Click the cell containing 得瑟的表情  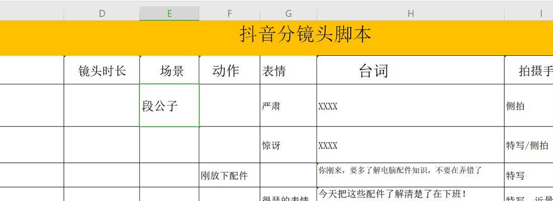coord(288,194)
